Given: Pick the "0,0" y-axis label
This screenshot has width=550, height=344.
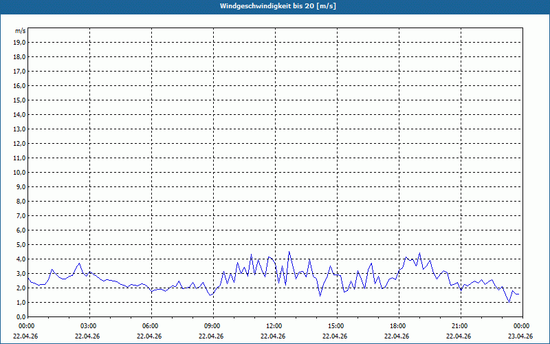Looking at the screenshot, I should (x=21, y=316).
